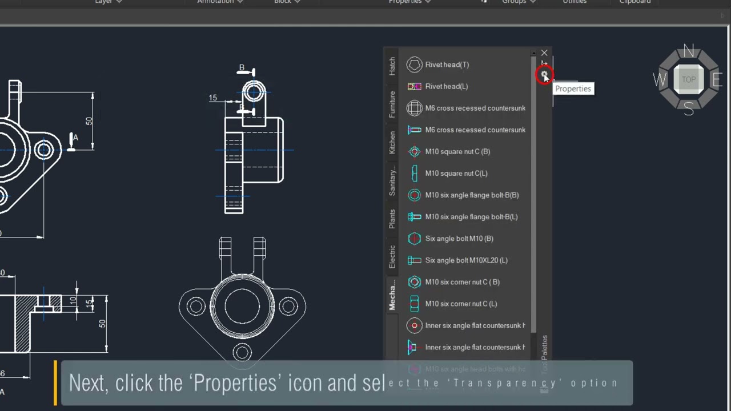Open the Electric palette tab

392,257
